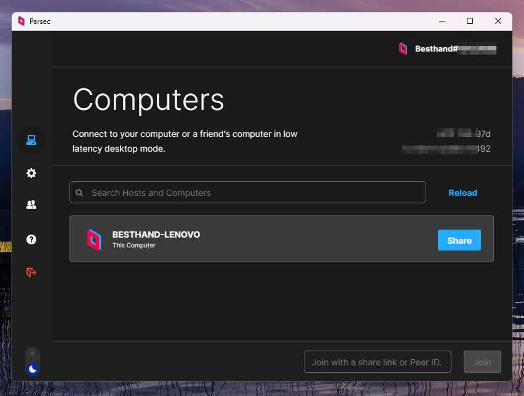
Task: Switch to light mode using sun icon
Action: (x=33, y=355)
